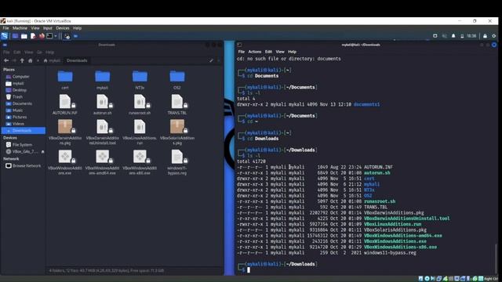
Task: Go to parent folder with up arrow
Action: tap(22, 60)
